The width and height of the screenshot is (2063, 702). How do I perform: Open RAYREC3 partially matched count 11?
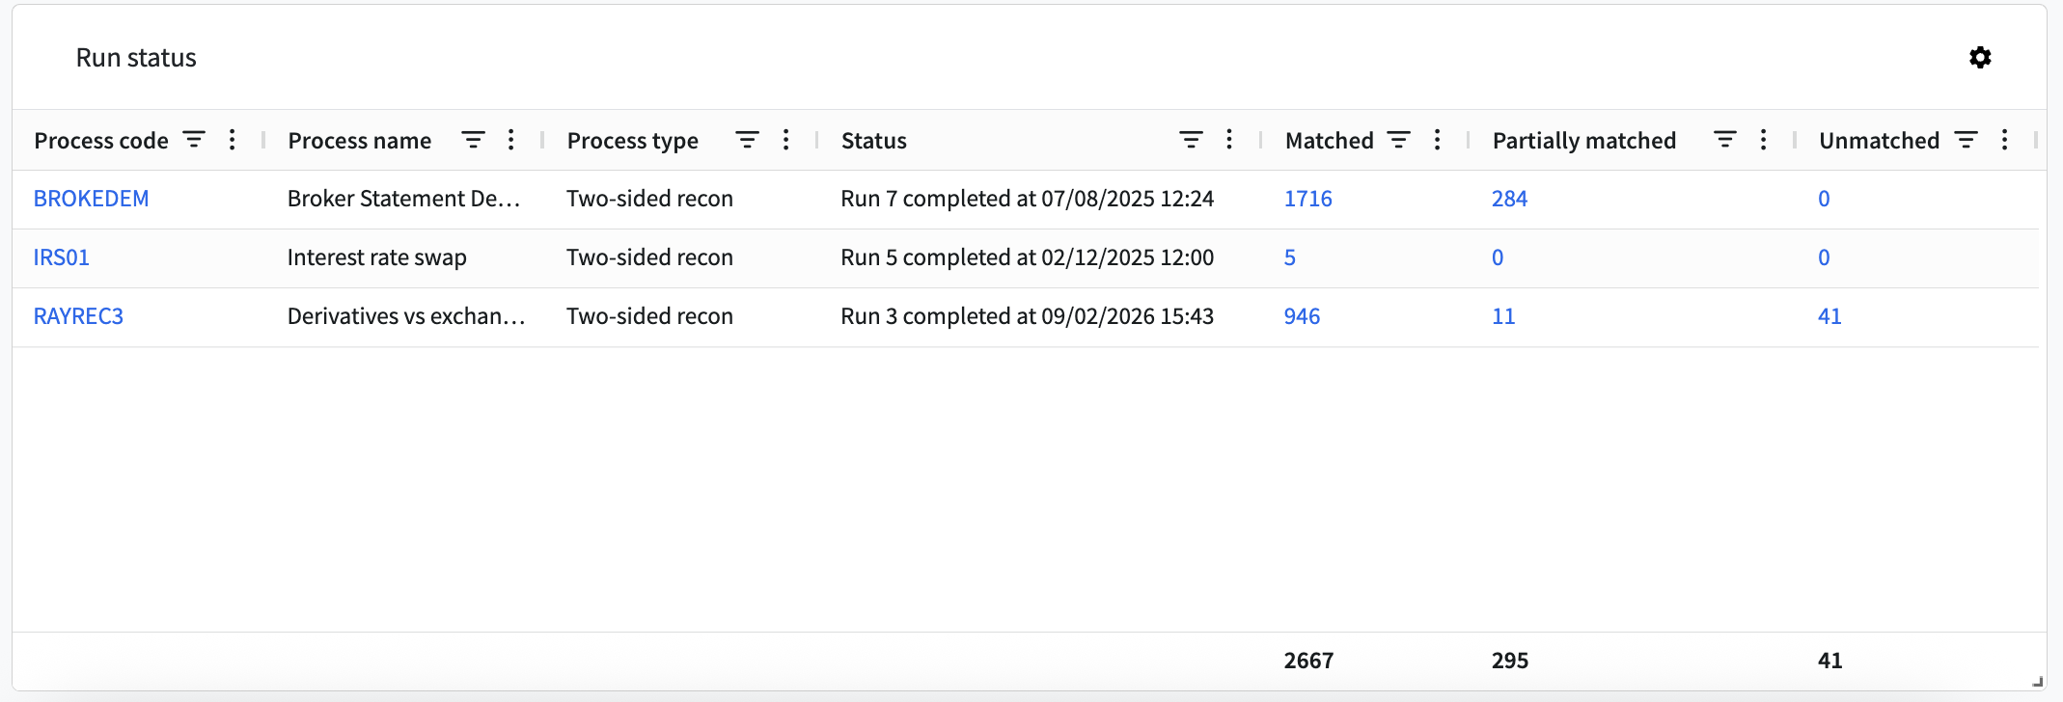coord(1503,316)
